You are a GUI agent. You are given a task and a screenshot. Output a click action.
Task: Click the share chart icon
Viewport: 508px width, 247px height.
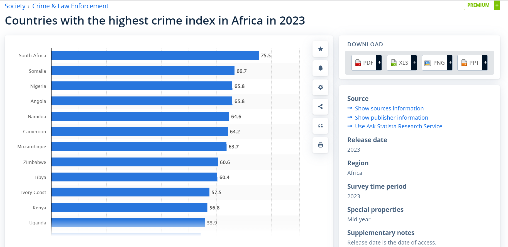click(320, 106)
